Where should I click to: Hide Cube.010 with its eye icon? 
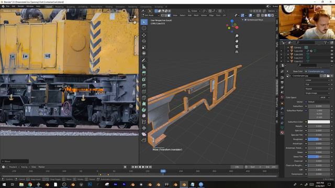pos(332,58)
